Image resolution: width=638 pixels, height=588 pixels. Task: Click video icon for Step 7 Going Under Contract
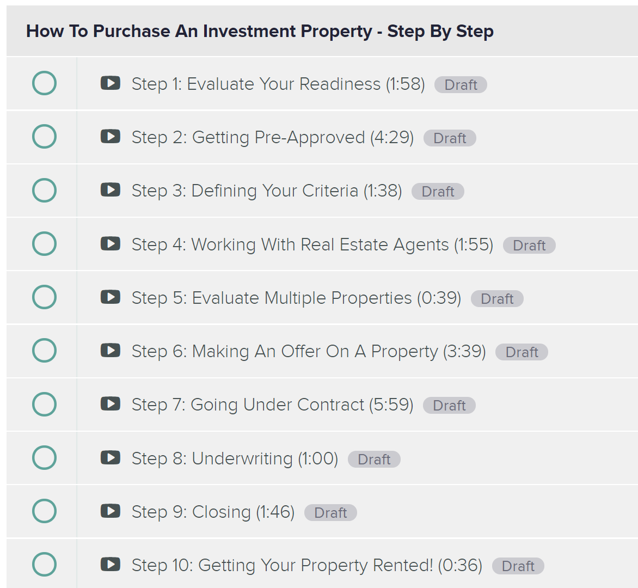[x=111, y=404]
